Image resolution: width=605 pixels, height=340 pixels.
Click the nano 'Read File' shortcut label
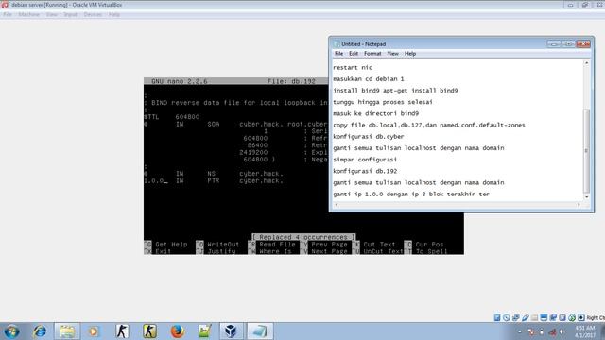pos(277,245)
